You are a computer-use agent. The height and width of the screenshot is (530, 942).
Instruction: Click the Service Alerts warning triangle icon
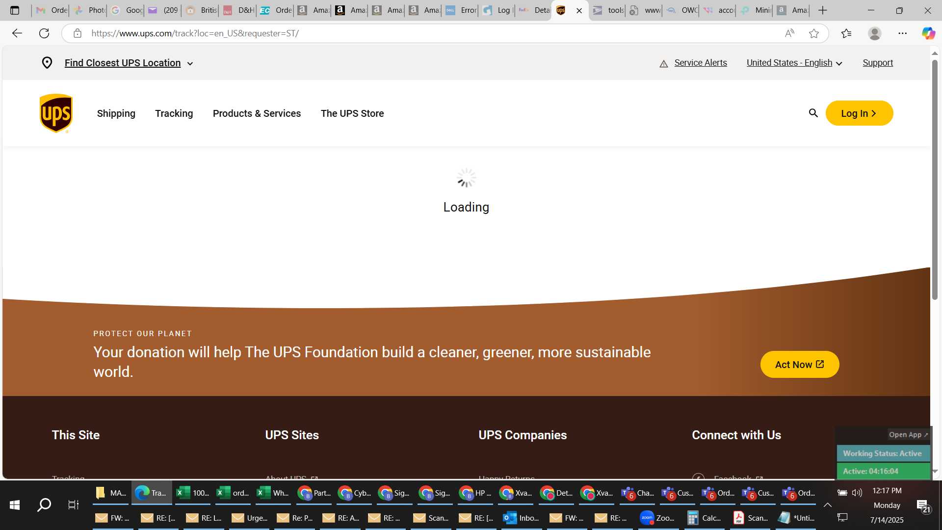[664, 64]
